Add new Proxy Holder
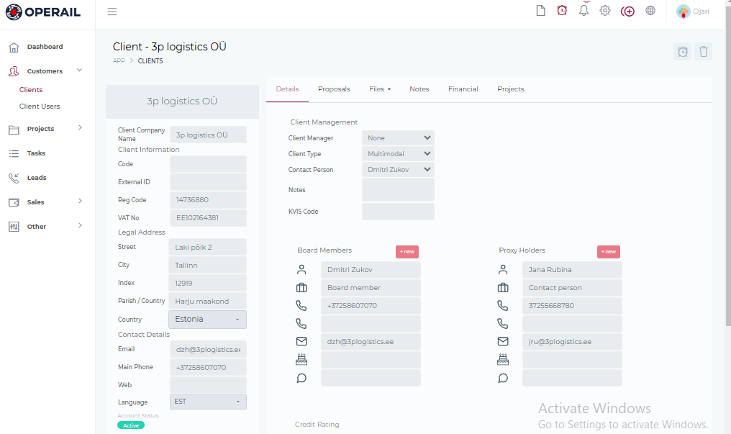The width and height of the screenshot is (731, 434). click(608, 252)
